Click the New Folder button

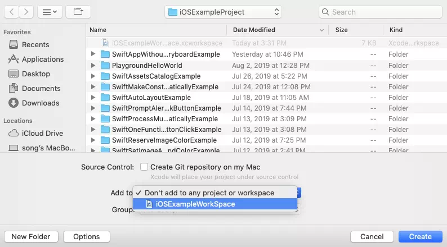[x=31, y=236]
